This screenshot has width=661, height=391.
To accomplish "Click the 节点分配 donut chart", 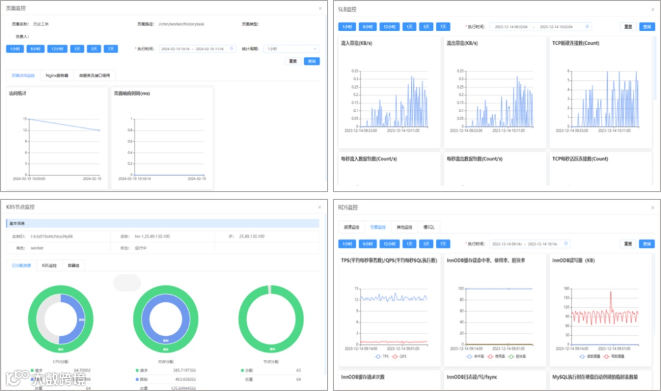I will (x=271, y=319).
